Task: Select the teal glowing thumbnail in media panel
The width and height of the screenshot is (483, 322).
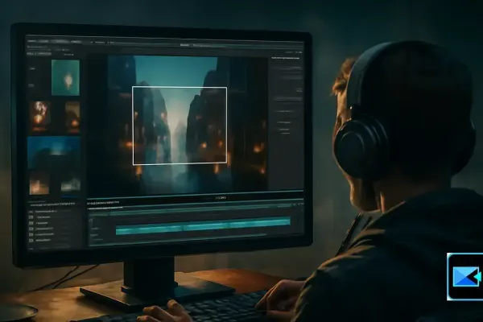Action: [x=65, y=77]
